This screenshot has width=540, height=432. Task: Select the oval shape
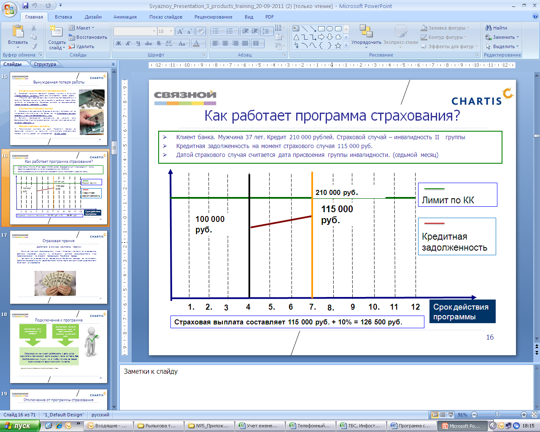tap(330, 29)
